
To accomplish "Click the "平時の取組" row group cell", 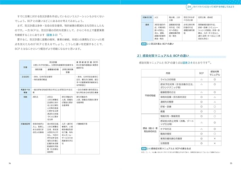I will coord(150,95).
